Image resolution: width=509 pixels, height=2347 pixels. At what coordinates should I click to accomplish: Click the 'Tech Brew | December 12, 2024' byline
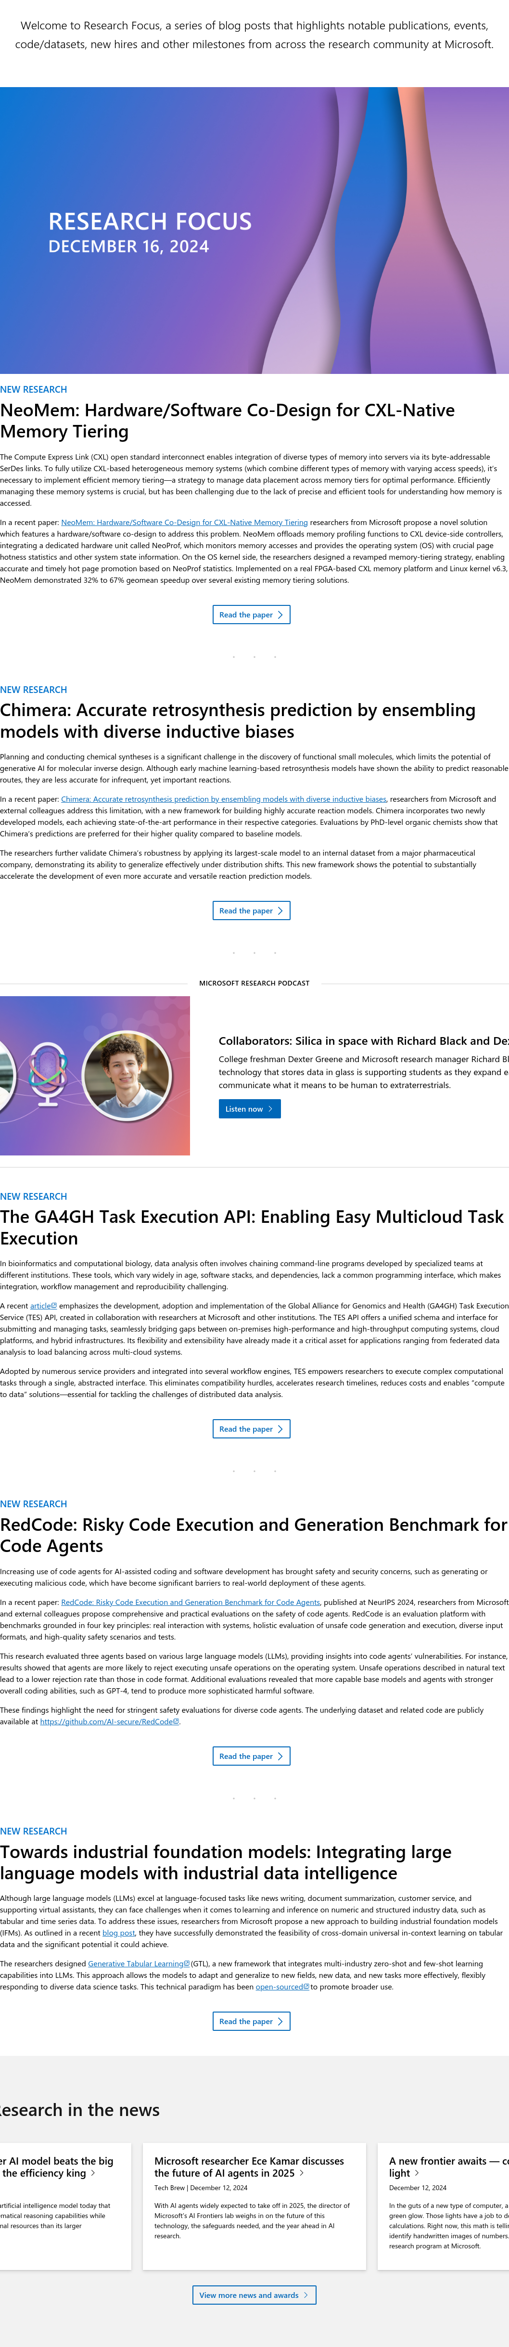[200, 2188]
